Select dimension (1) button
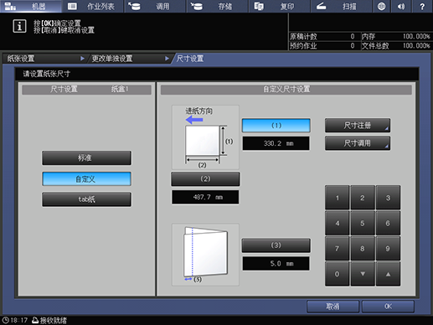This screenshot has width=433, height=325. (276, 126)
